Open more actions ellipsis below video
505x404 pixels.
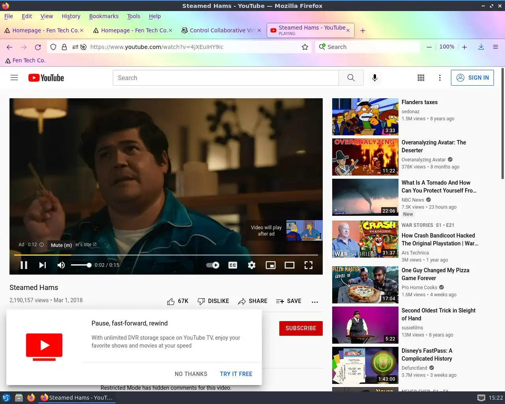tap(314, 301)
